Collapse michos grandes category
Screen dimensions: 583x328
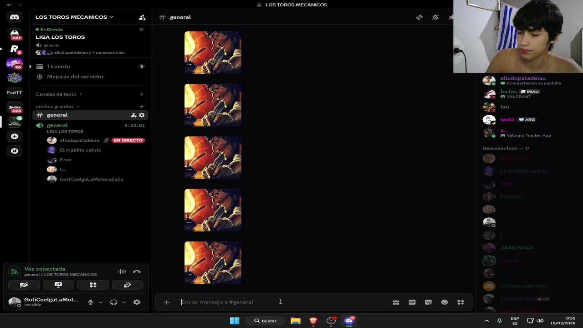click(57, 106)
